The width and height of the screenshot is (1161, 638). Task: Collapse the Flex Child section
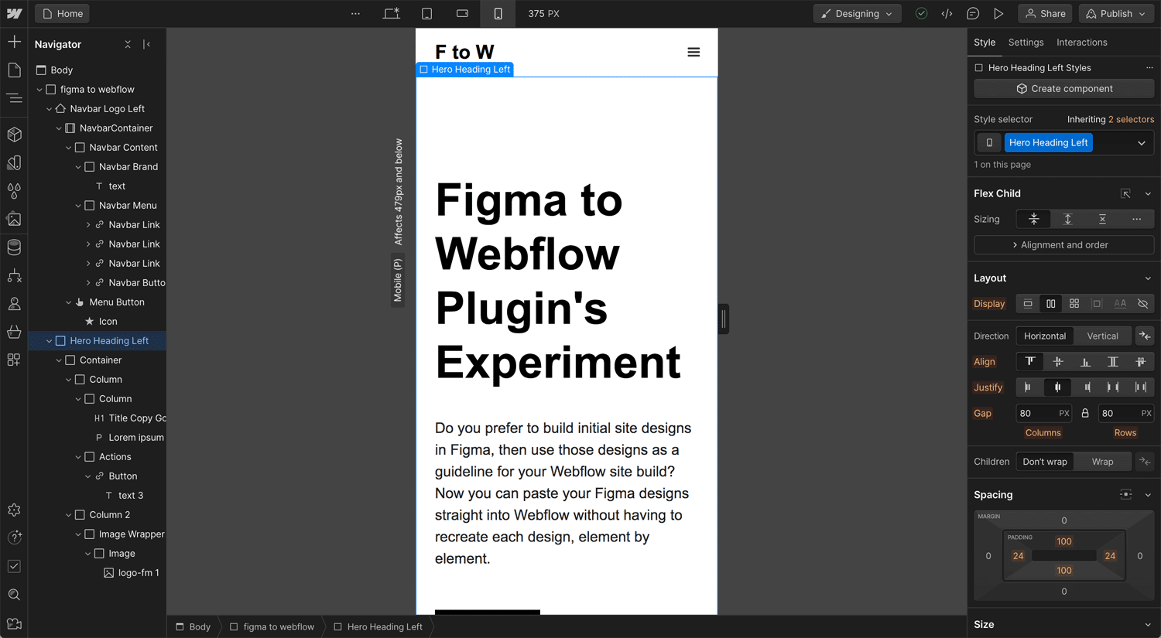(x=1148, y=193)
